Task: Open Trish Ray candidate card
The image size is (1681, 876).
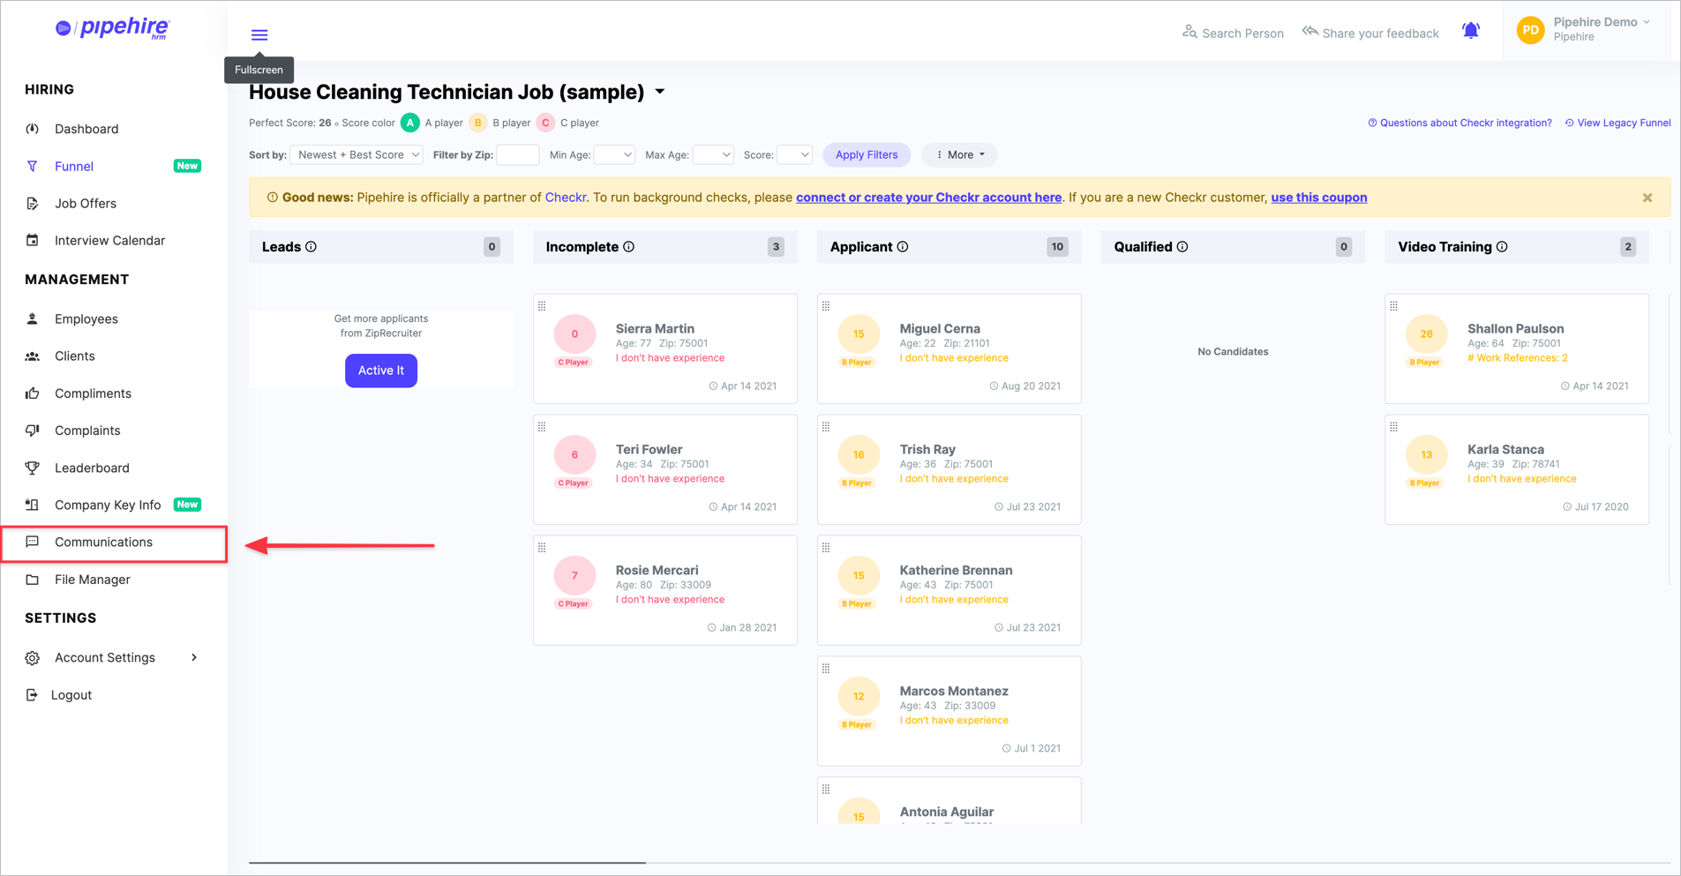Action: [x=949, y=469]
